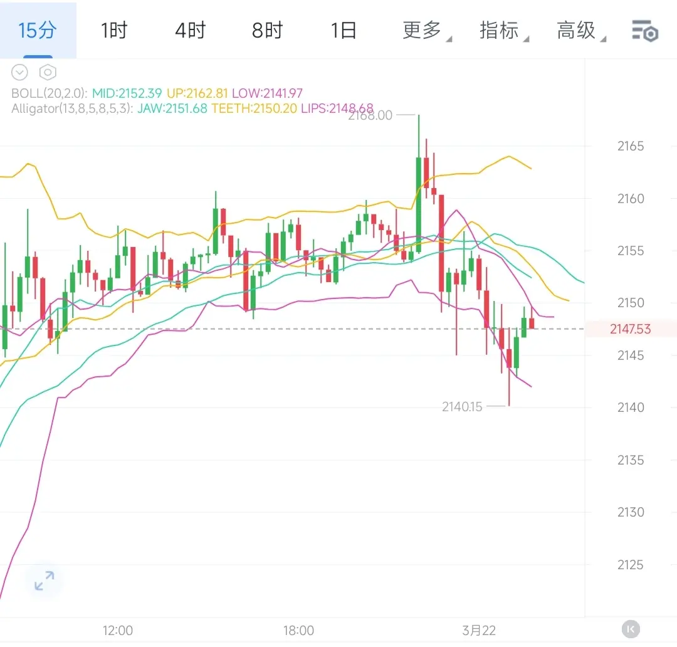Open the 高级 advanced dropdown

581,30
